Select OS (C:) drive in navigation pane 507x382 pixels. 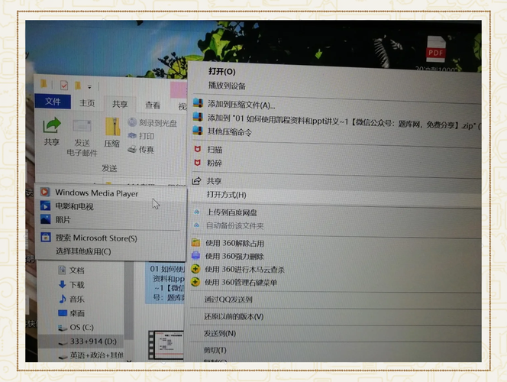point(76,327)
